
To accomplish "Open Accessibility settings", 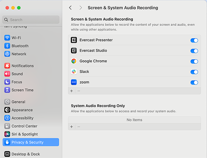I will coord(31,118).
